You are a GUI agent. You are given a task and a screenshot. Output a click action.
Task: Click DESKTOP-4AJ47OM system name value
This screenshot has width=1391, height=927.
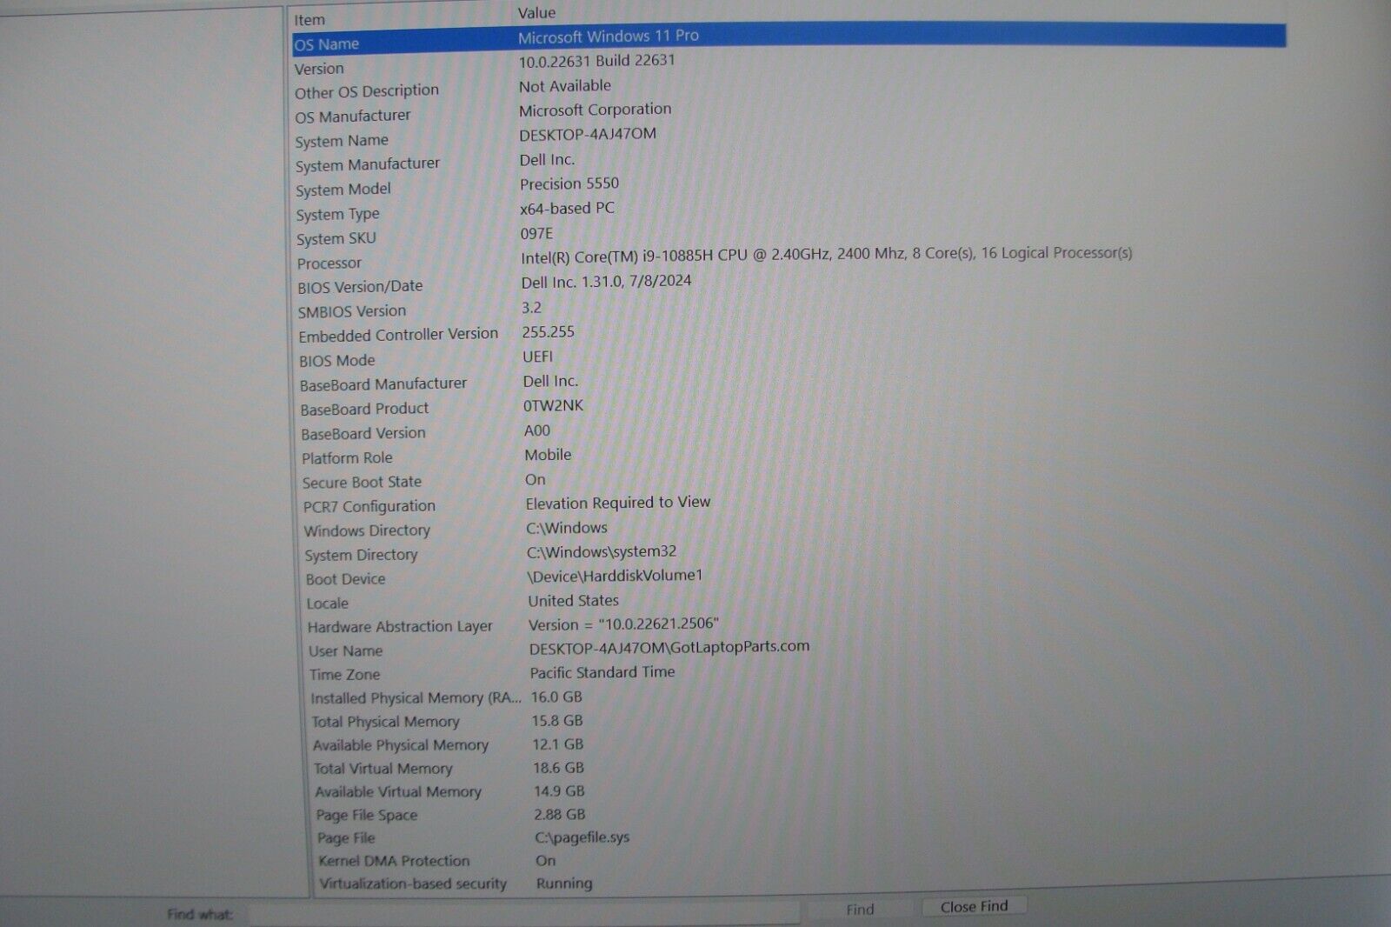[588, 134]
